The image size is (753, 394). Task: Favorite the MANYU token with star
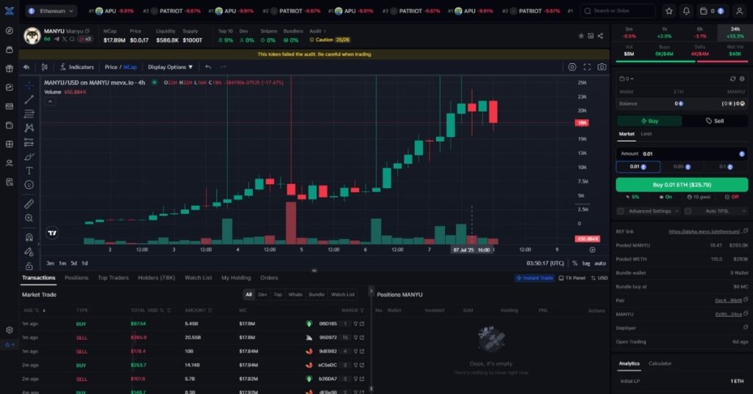click(581, 36)
